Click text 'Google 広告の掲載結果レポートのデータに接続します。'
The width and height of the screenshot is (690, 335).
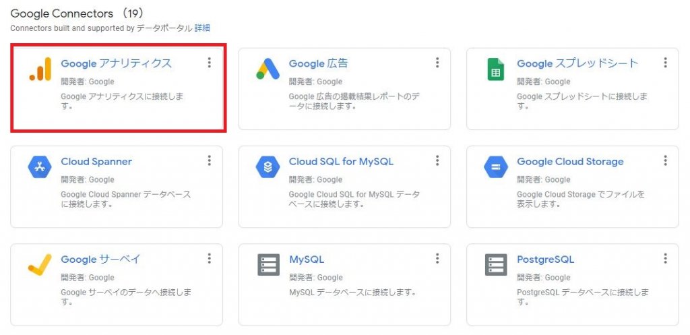tap(354, 102)
